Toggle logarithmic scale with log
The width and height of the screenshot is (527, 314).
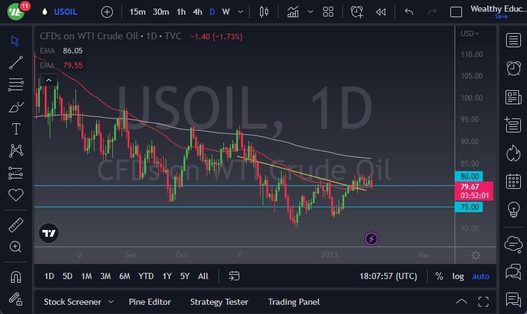click(x=458, y=276)
